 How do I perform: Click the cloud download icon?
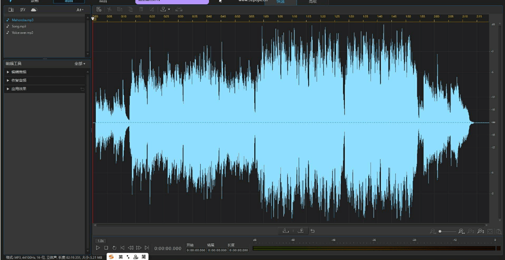coord(34,10)
